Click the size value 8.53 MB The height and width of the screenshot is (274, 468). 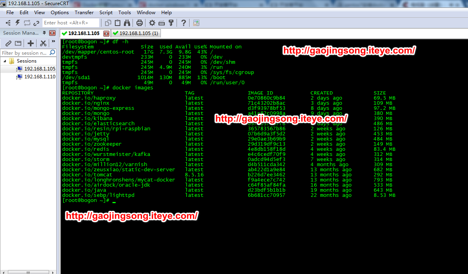click(x=385, y=195)
